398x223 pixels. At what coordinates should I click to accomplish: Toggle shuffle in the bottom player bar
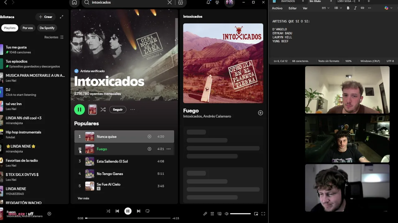click(x=108, y=211)
